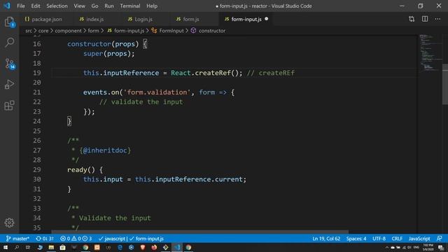448x252 pixels.
Task: Open Microsoft Store from the taskbar
Action: pyautogui.click(x=62, y=247)
